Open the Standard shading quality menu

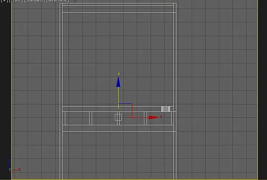pos(35,1)
